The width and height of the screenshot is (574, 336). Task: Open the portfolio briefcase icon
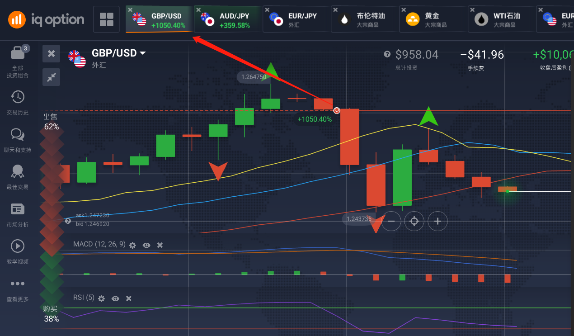18,53
